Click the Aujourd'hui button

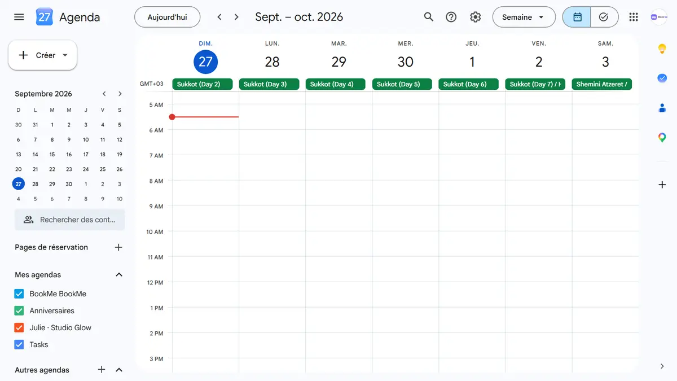point(167,17)
